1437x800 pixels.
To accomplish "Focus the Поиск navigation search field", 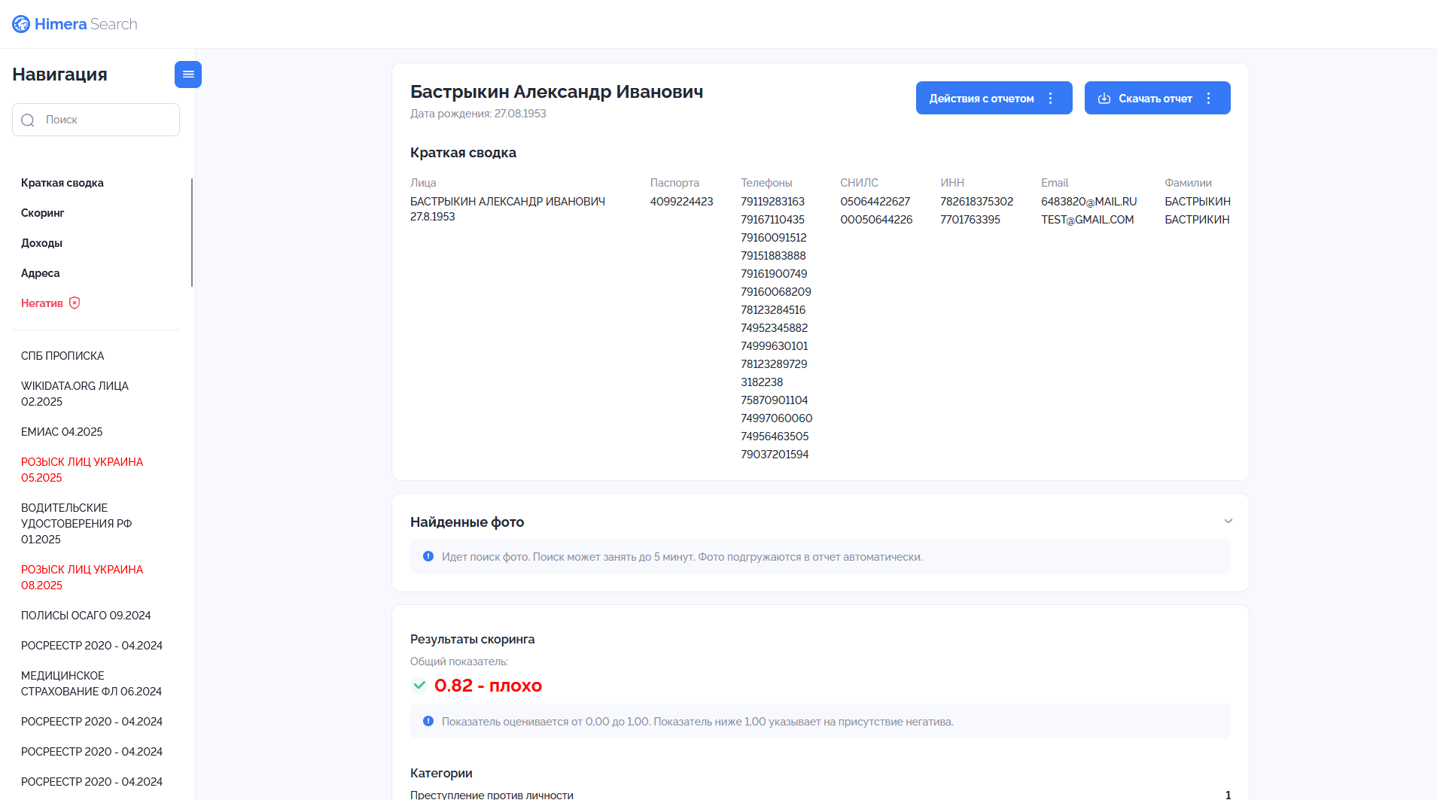I will [96, 120].
